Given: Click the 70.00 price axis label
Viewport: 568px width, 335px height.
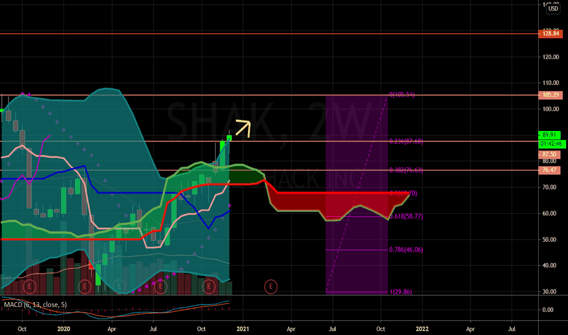Looking at the screenshot, I should (x=550, y=187).
